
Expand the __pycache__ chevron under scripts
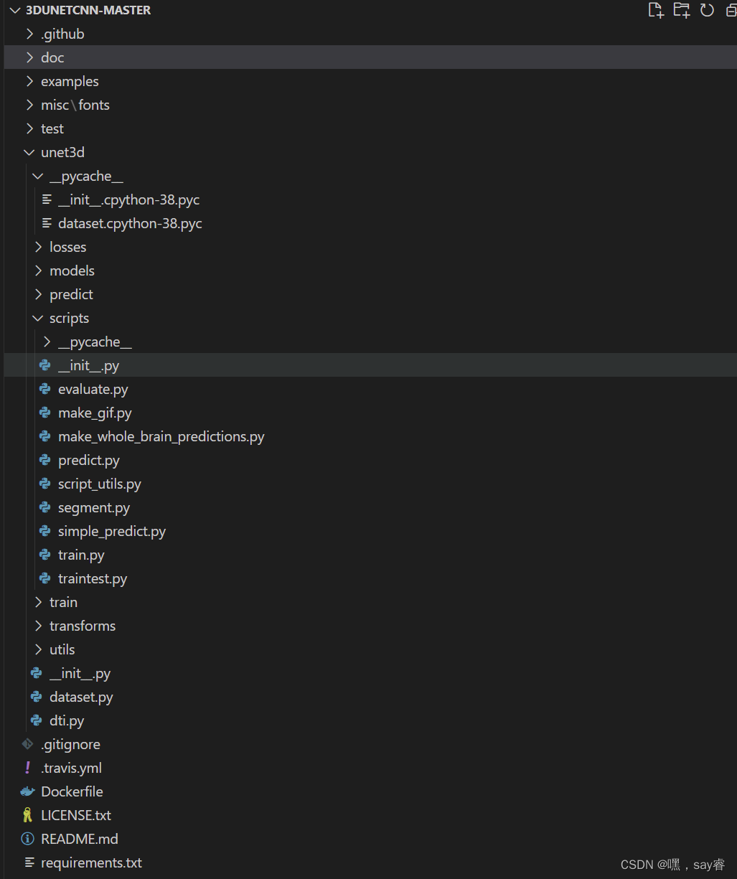pos(47,342)
